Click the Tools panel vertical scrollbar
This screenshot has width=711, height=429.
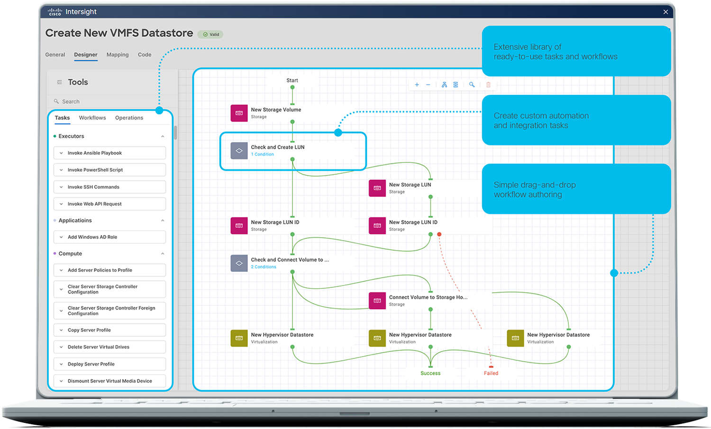(x=175, y=133)
